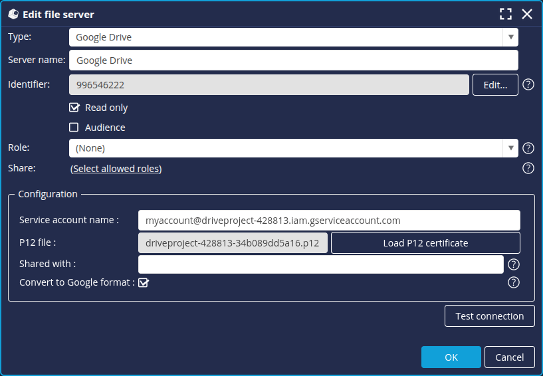Click the Audience label text

click(105, 128)
